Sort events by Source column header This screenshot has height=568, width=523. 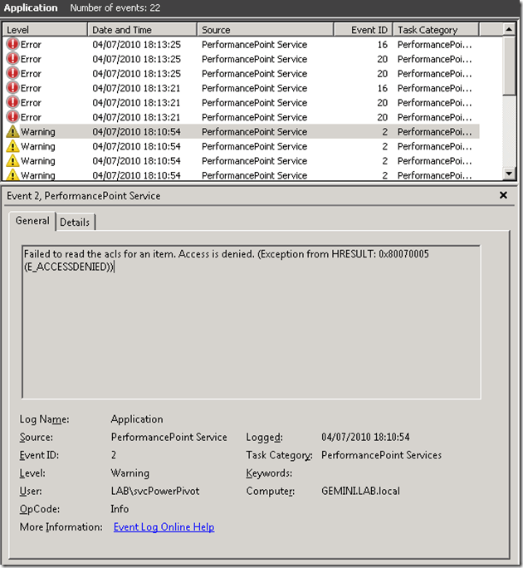(266, 30)
